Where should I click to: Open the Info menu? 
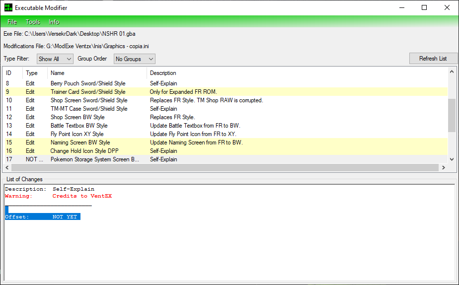tap(54, 22)
